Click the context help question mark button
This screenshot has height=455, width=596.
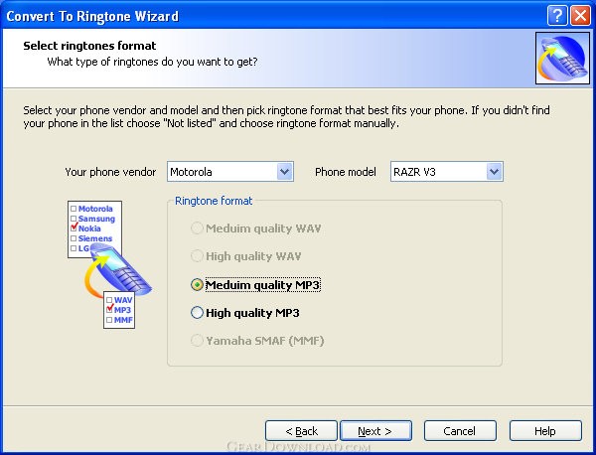557,16
